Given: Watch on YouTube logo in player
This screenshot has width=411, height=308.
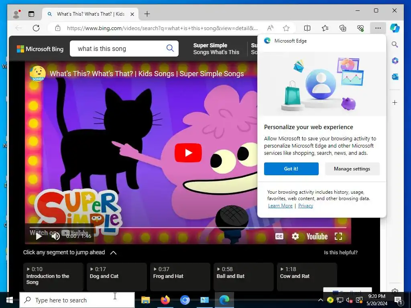Looking at the screenshot, I should click(x=317, y=237).
